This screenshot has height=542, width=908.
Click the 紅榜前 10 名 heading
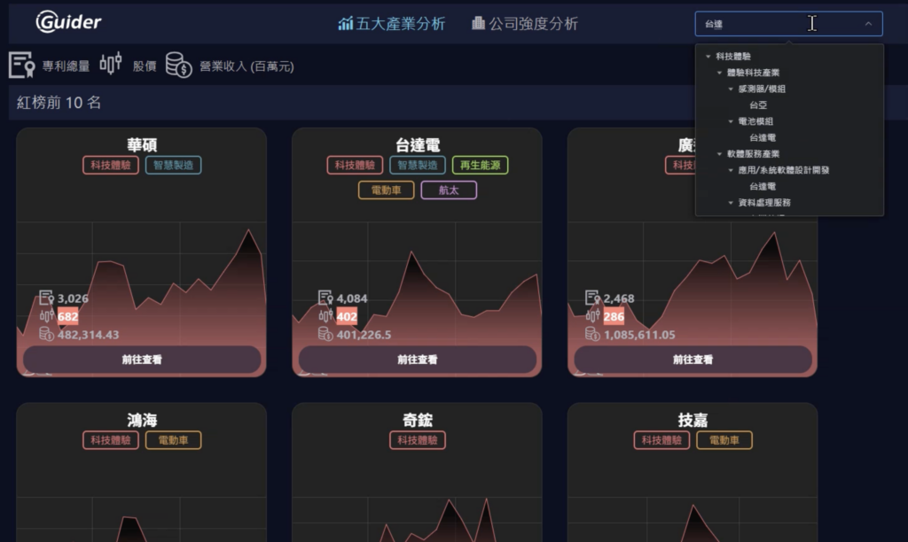(x=59, y=103)
